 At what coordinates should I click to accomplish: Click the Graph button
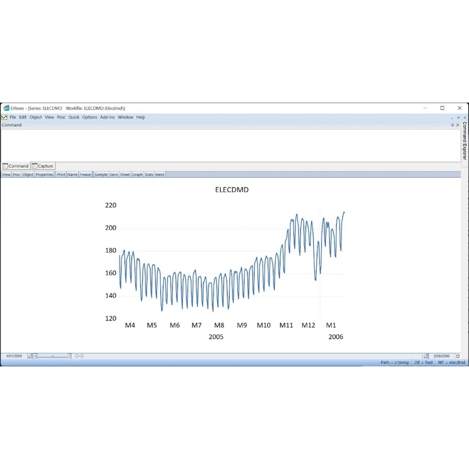click(x=137, y=175)
